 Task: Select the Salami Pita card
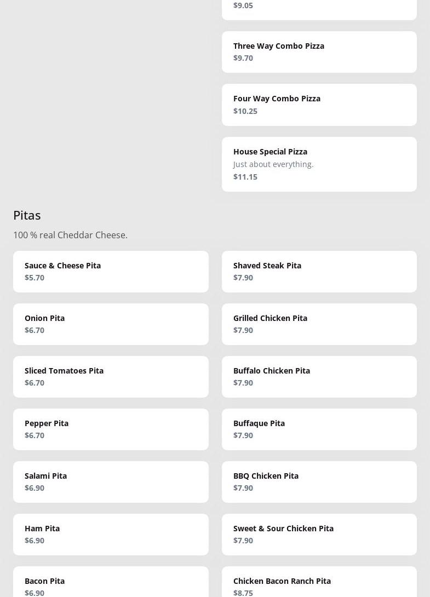pyautogui.click(x=111, y=481)
